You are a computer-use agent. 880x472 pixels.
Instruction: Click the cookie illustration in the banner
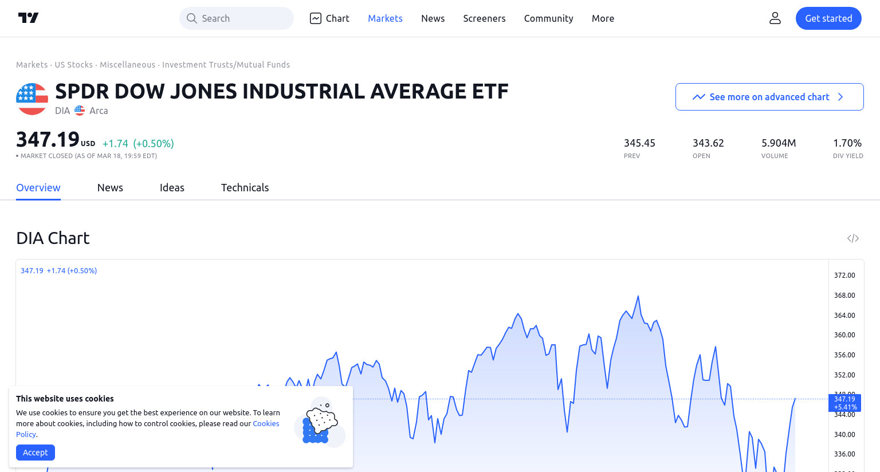(320, 423)
